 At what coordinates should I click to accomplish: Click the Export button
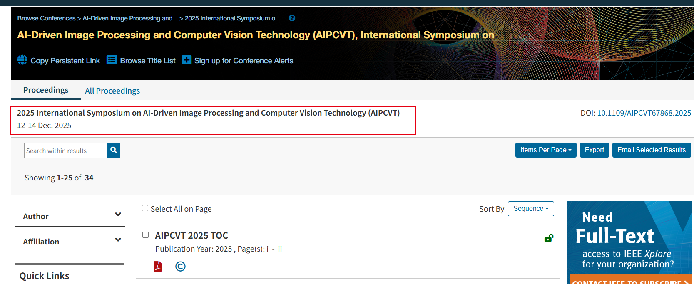point(594,150)
